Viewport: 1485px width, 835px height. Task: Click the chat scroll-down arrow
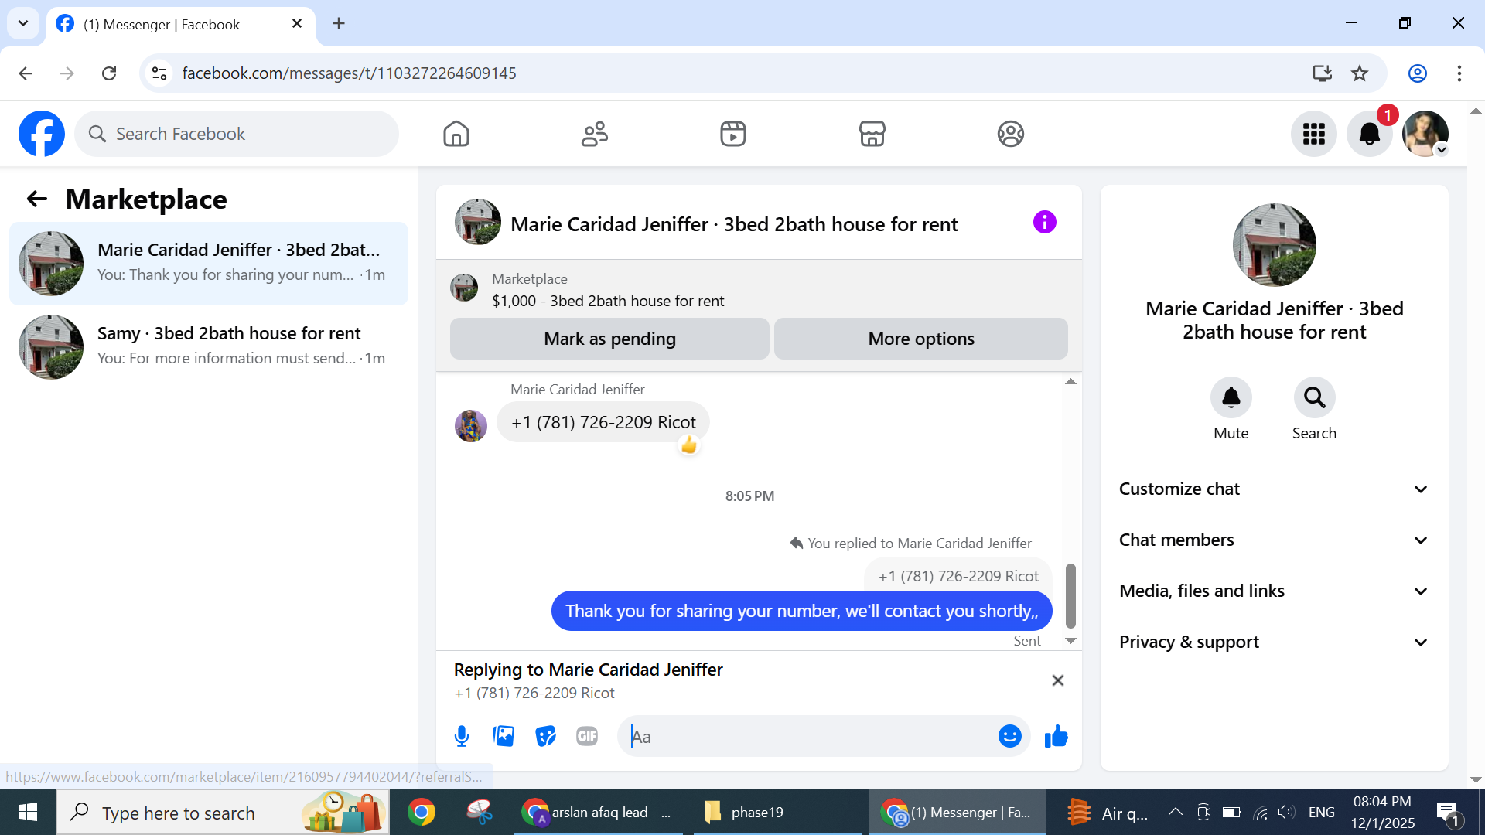pos(1070,641)
